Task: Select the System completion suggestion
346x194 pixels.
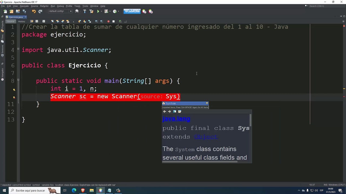Action: (x=185, y=103)
